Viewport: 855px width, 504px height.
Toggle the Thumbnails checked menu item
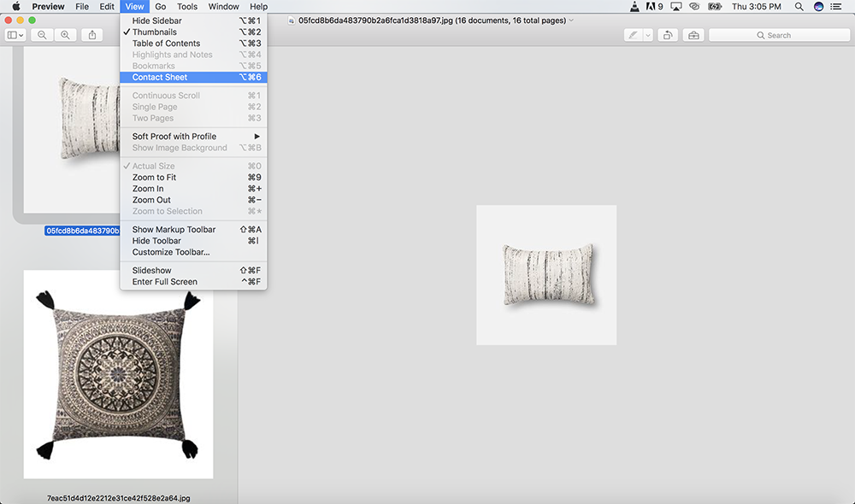click(193, 32)
